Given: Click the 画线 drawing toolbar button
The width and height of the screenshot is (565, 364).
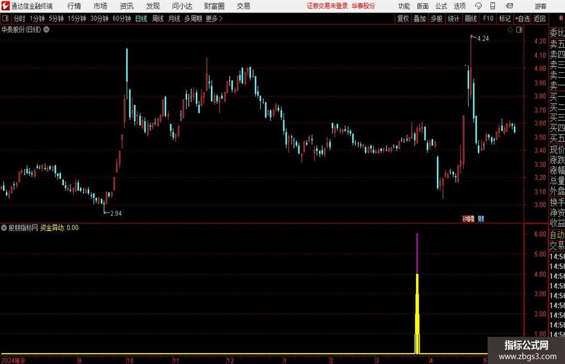Looking at the screenshot, I should click(x=471, y=19).
